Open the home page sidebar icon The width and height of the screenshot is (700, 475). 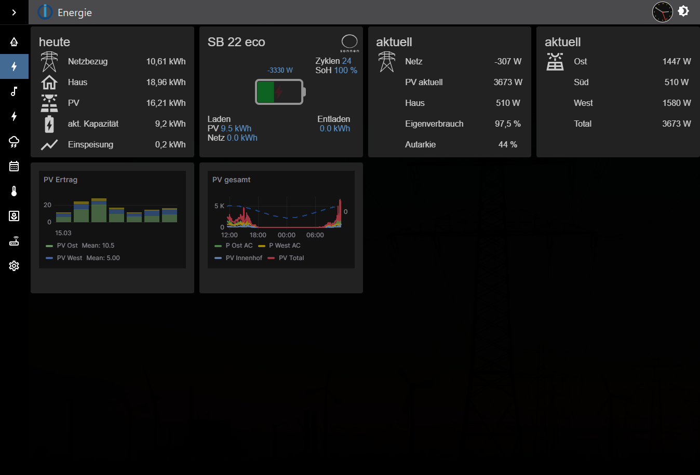coord(14,42)
